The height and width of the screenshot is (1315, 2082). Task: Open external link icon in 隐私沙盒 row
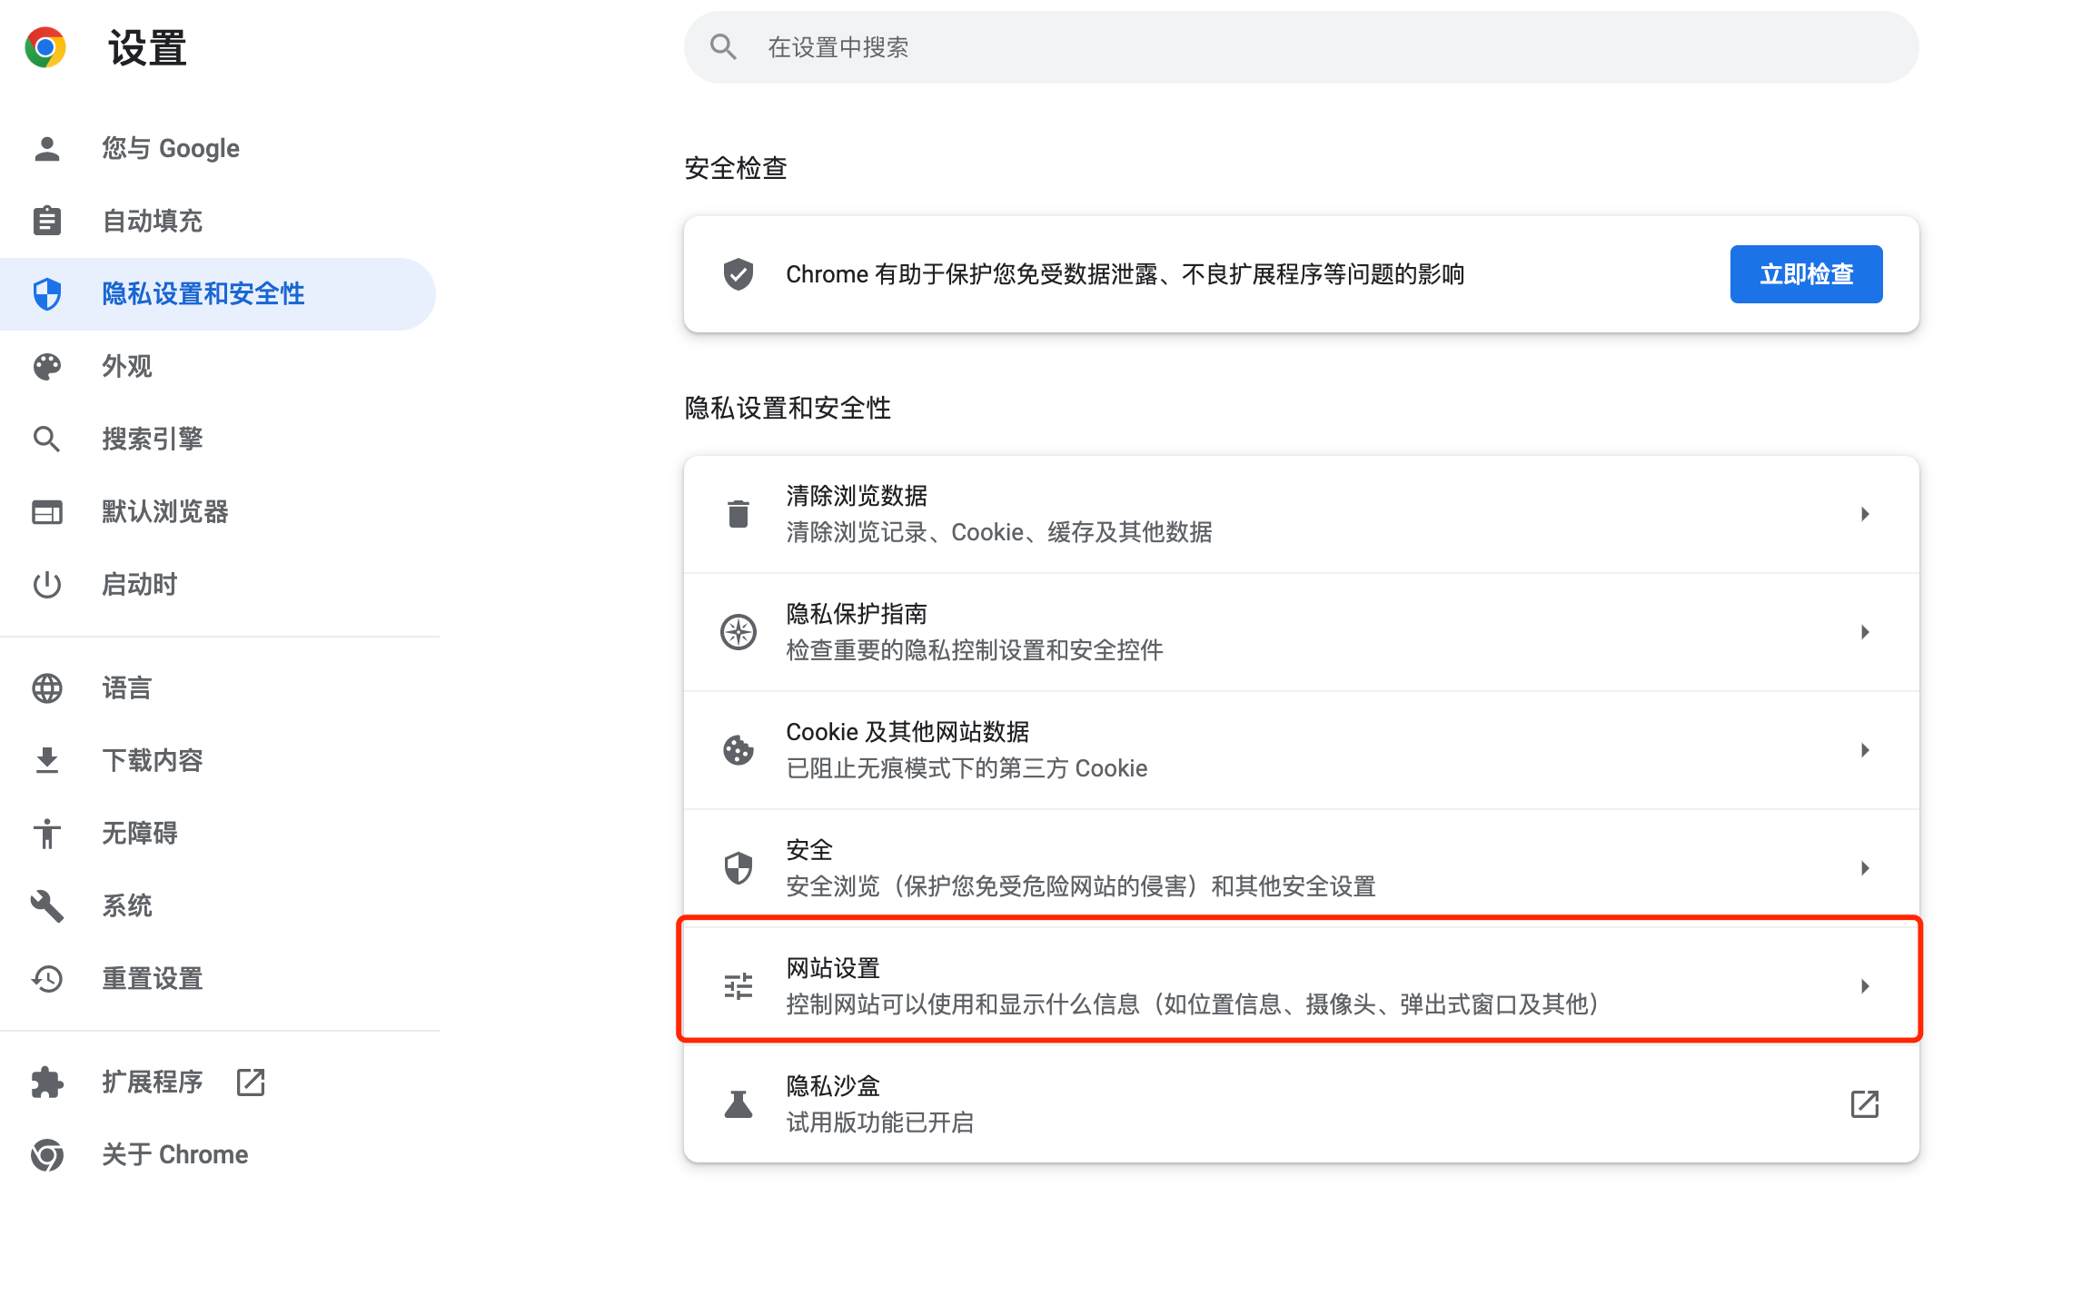click(1864, 1103)
